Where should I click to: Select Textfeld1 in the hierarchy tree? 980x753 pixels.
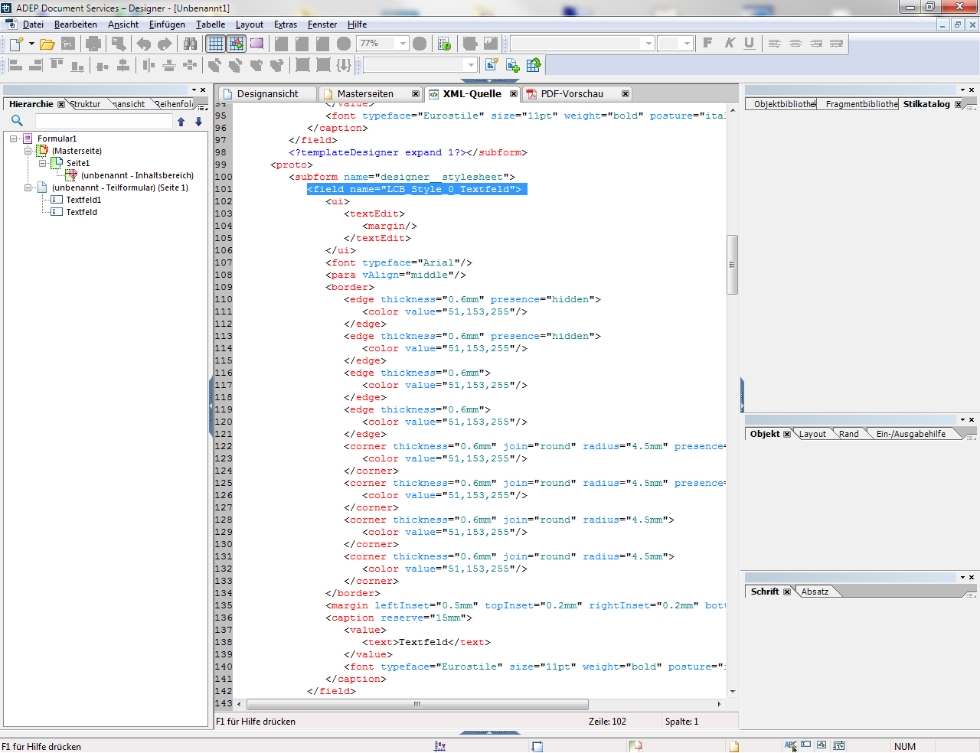point(83,200)
